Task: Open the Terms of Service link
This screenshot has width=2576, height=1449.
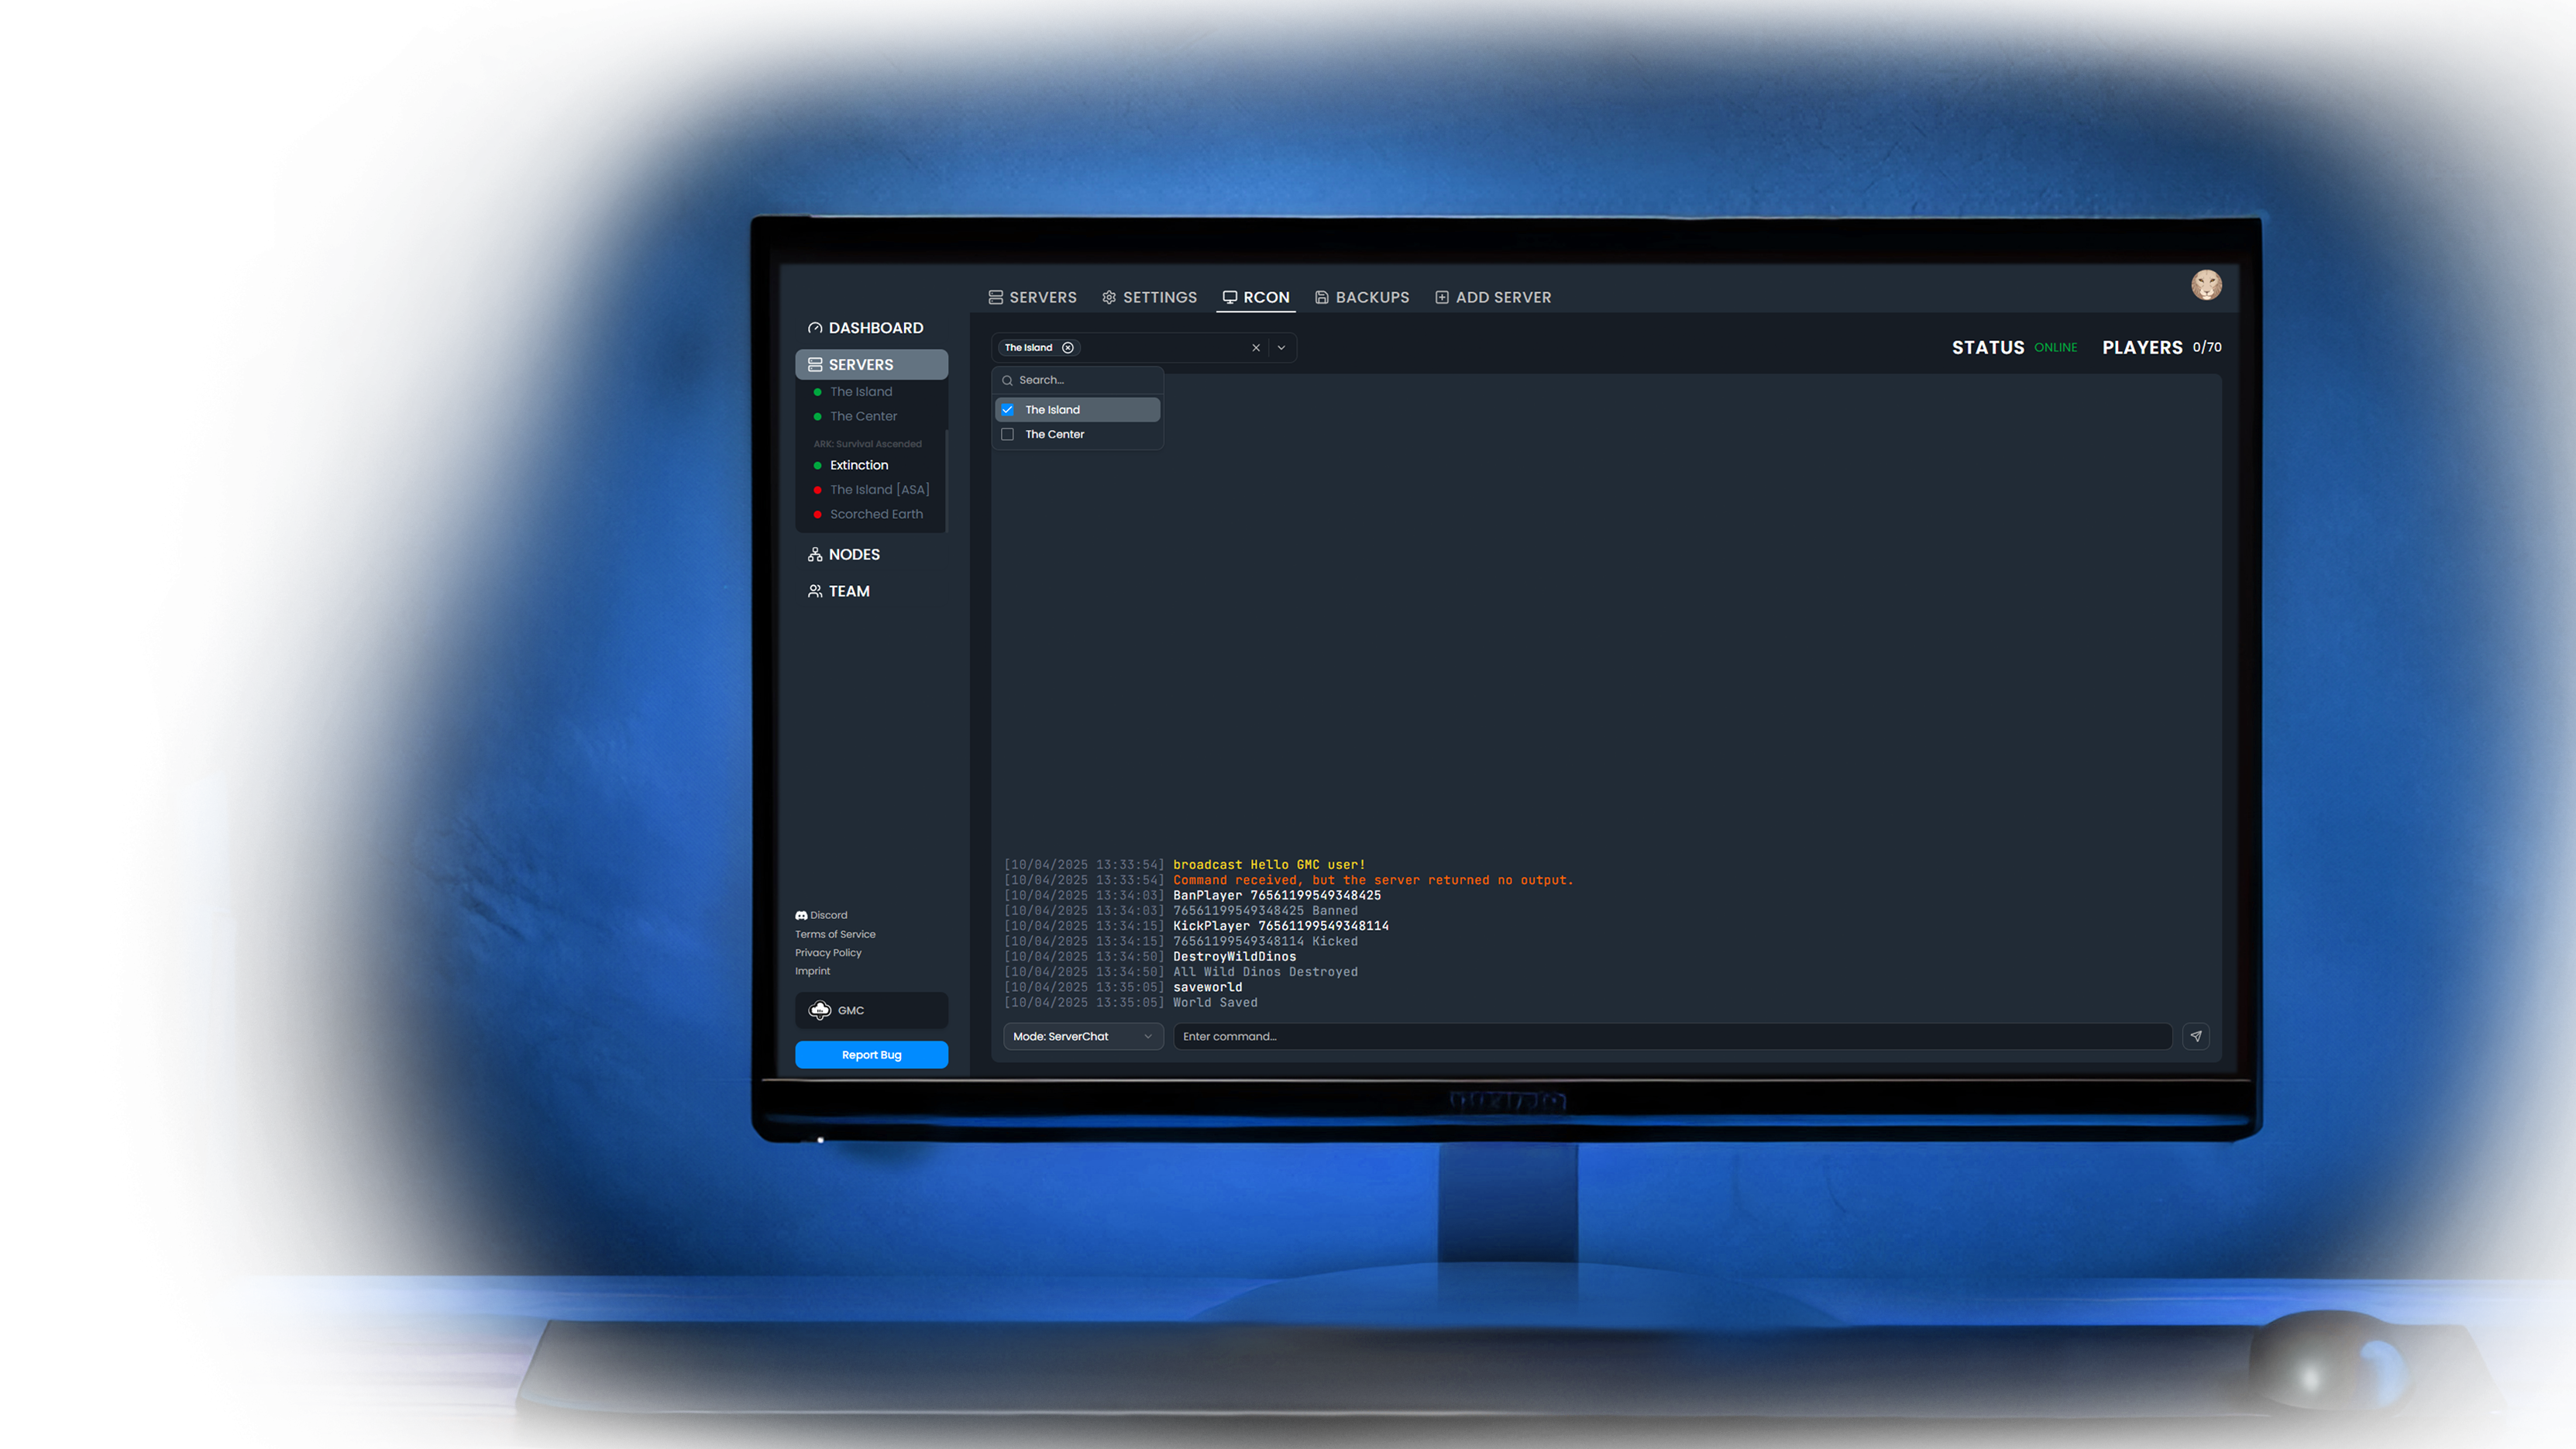Action: click(835, 934)
